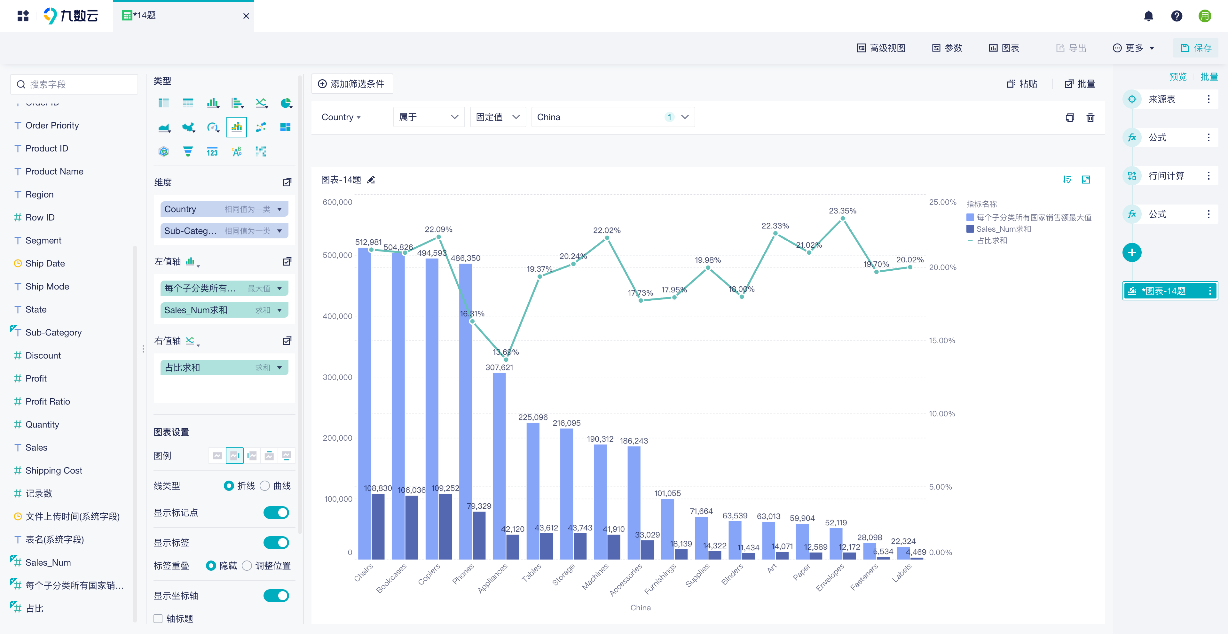Select the word cloud chart type
This screenshot has height=634, width=1228.
click(236, 152)
